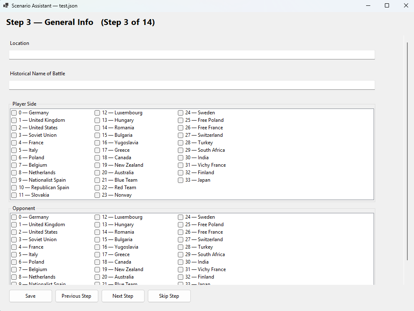The image size is (414, 311).
Task: Check India under Player Side
Action: tap(180, 158)
